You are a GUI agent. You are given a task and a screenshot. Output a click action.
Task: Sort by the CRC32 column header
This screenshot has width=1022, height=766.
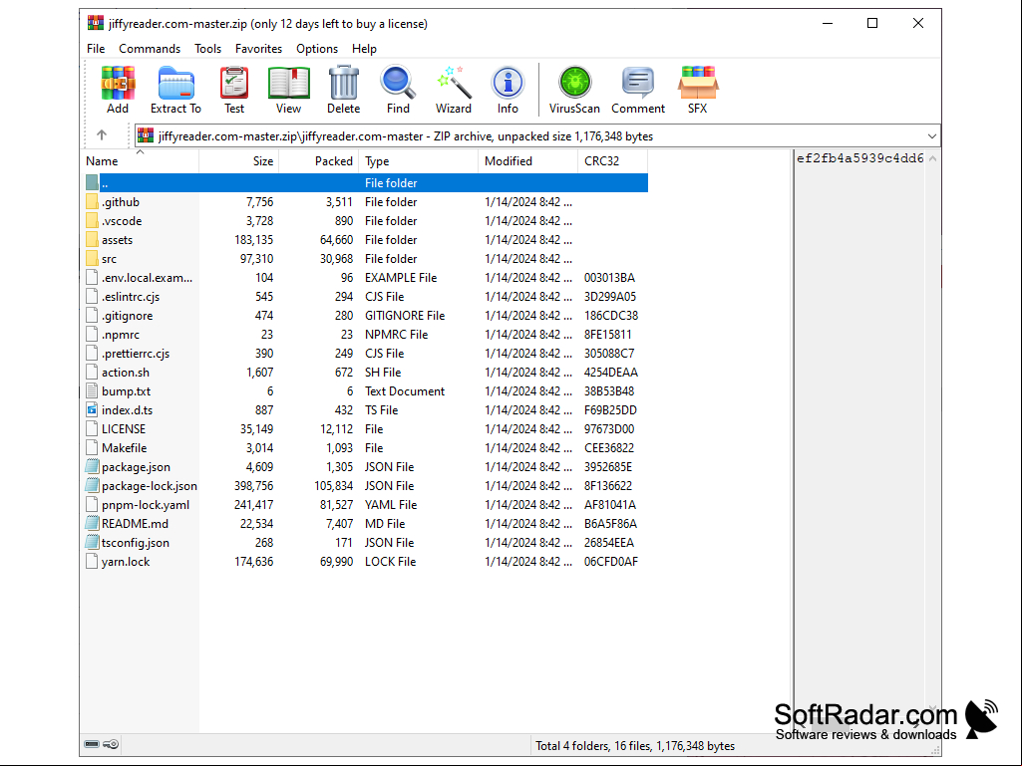click(612, 161)
